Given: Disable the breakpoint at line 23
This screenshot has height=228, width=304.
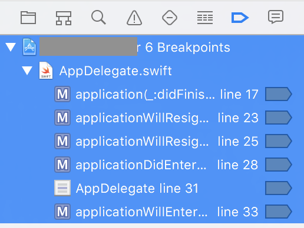Looking at the screenshot, I should [279, 118].
